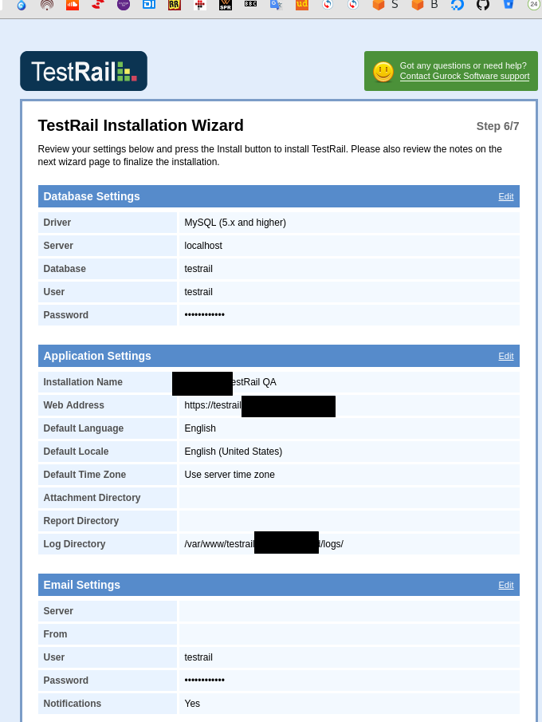Click the 'Web Address' https://testrail value
This screenshot has height=722, width=542.
click(x=213, y=405)
